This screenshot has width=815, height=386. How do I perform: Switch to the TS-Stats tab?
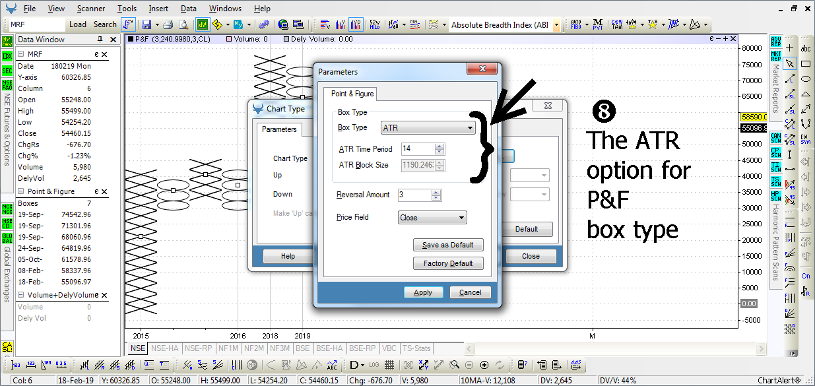[416, 348]
